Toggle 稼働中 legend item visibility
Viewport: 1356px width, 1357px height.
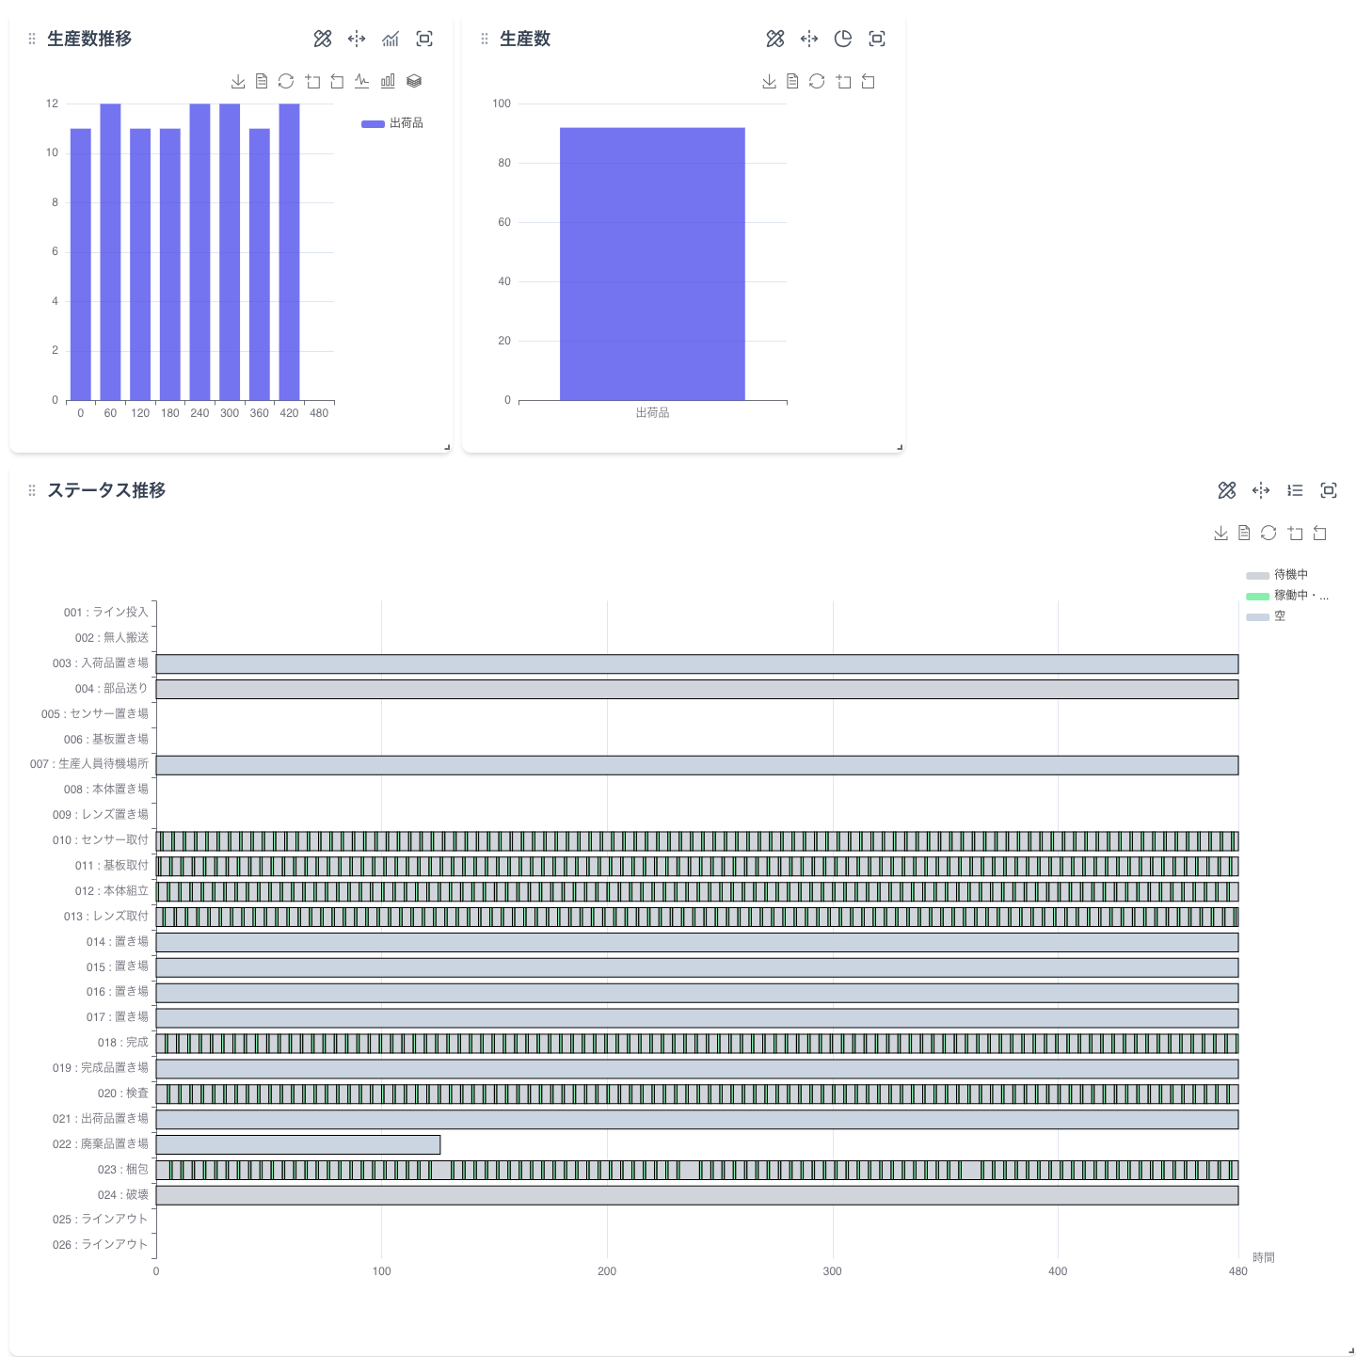pyautogui.click(x=1286, y=596)
